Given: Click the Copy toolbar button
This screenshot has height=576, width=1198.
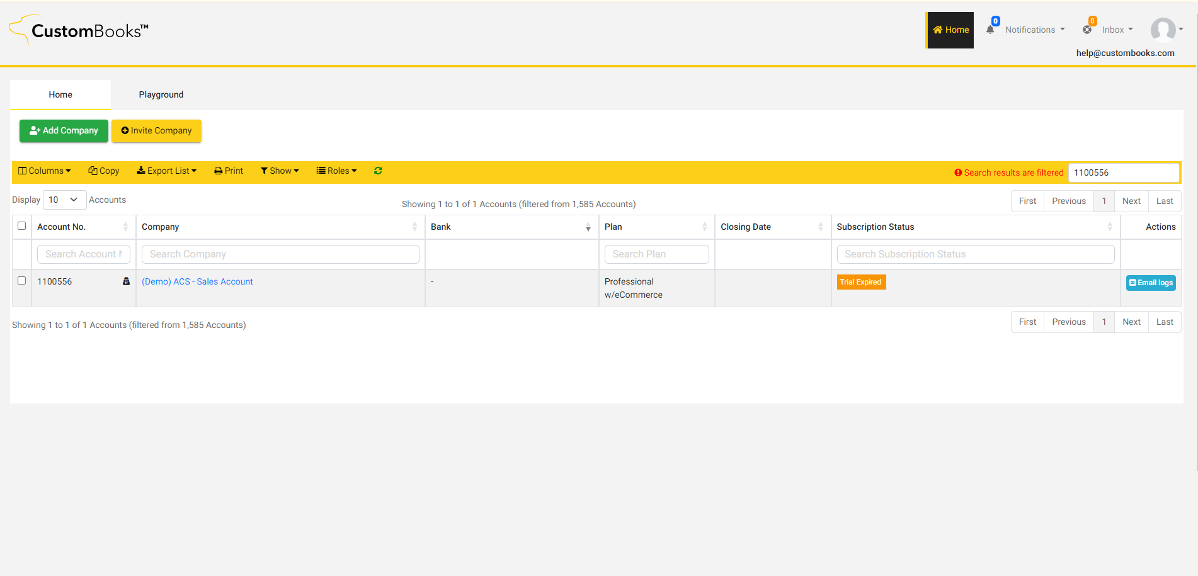Looking at the screenshot, I should pos(104,171).
